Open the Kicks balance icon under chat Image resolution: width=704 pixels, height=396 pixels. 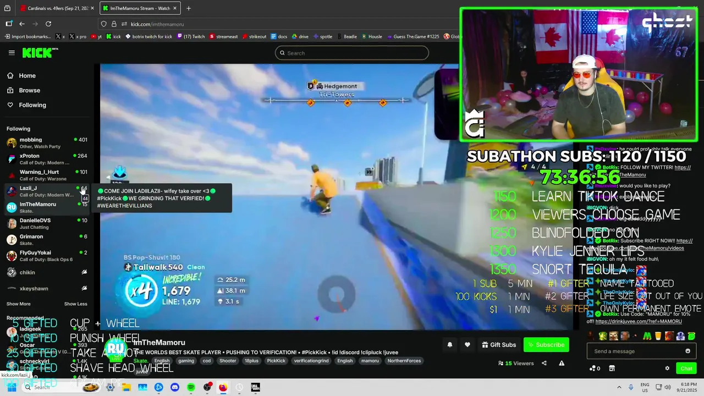pos(594,369)
